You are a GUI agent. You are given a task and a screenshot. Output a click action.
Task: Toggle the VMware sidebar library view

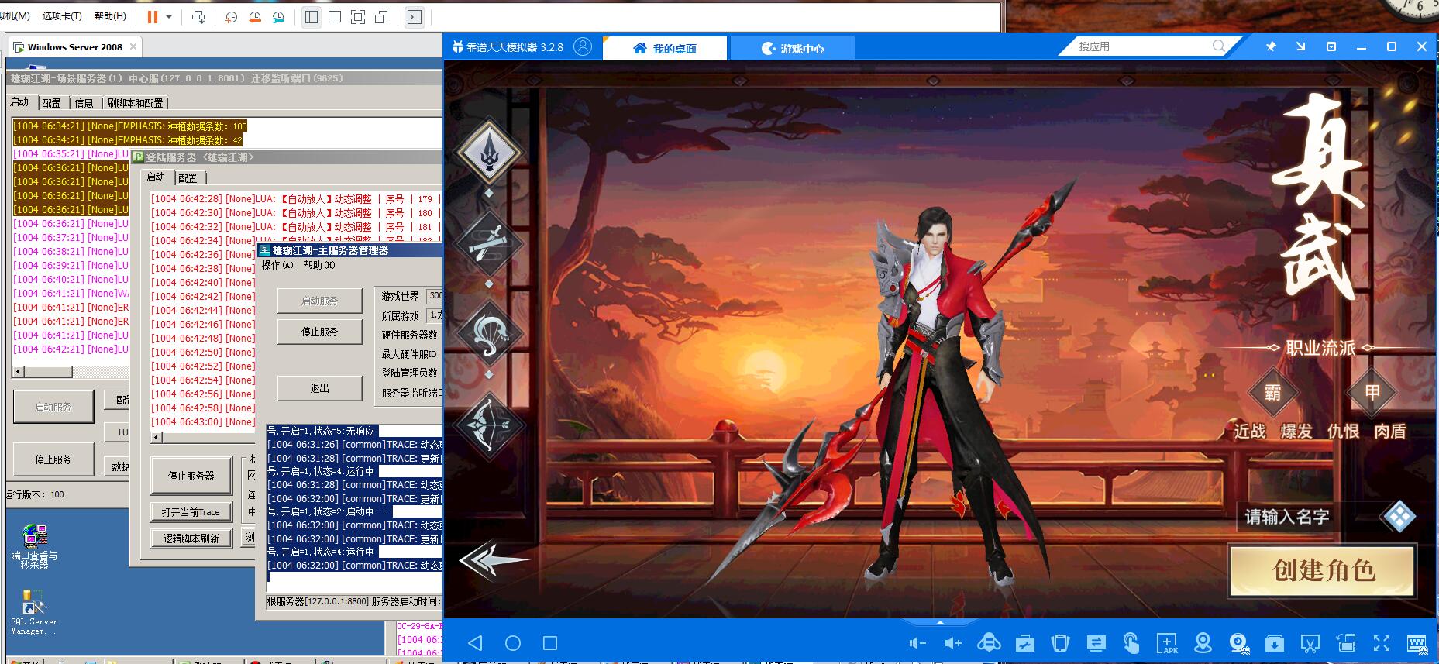(312, 17)
